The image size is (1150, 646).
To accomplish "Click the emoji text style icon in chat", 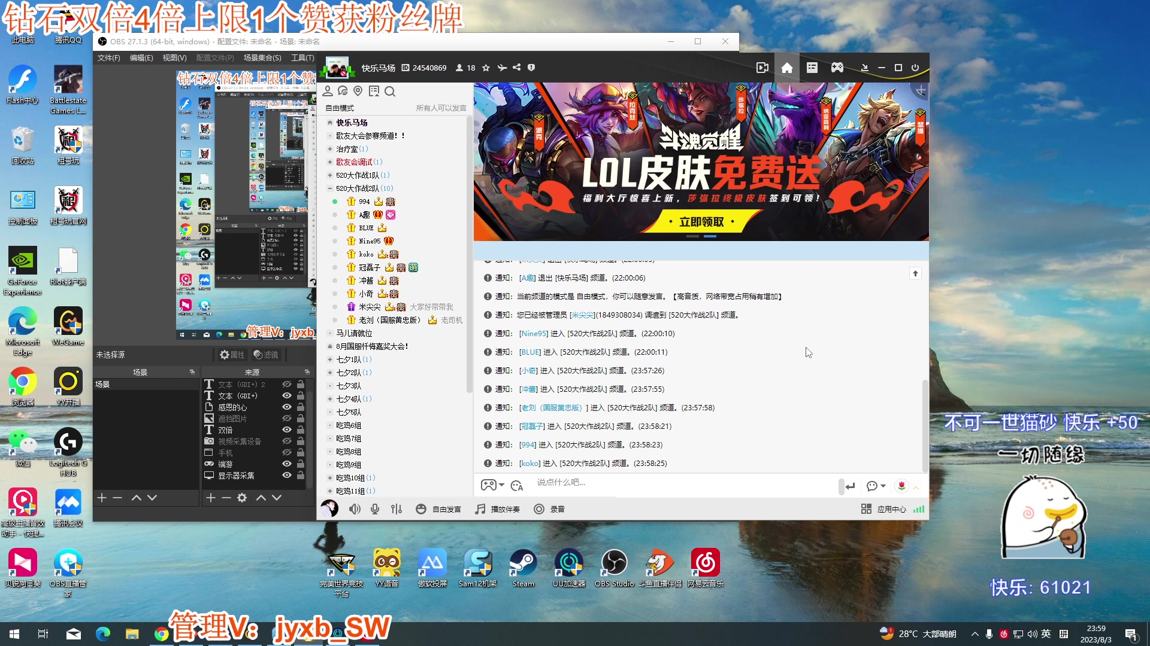I will [517, 486].
